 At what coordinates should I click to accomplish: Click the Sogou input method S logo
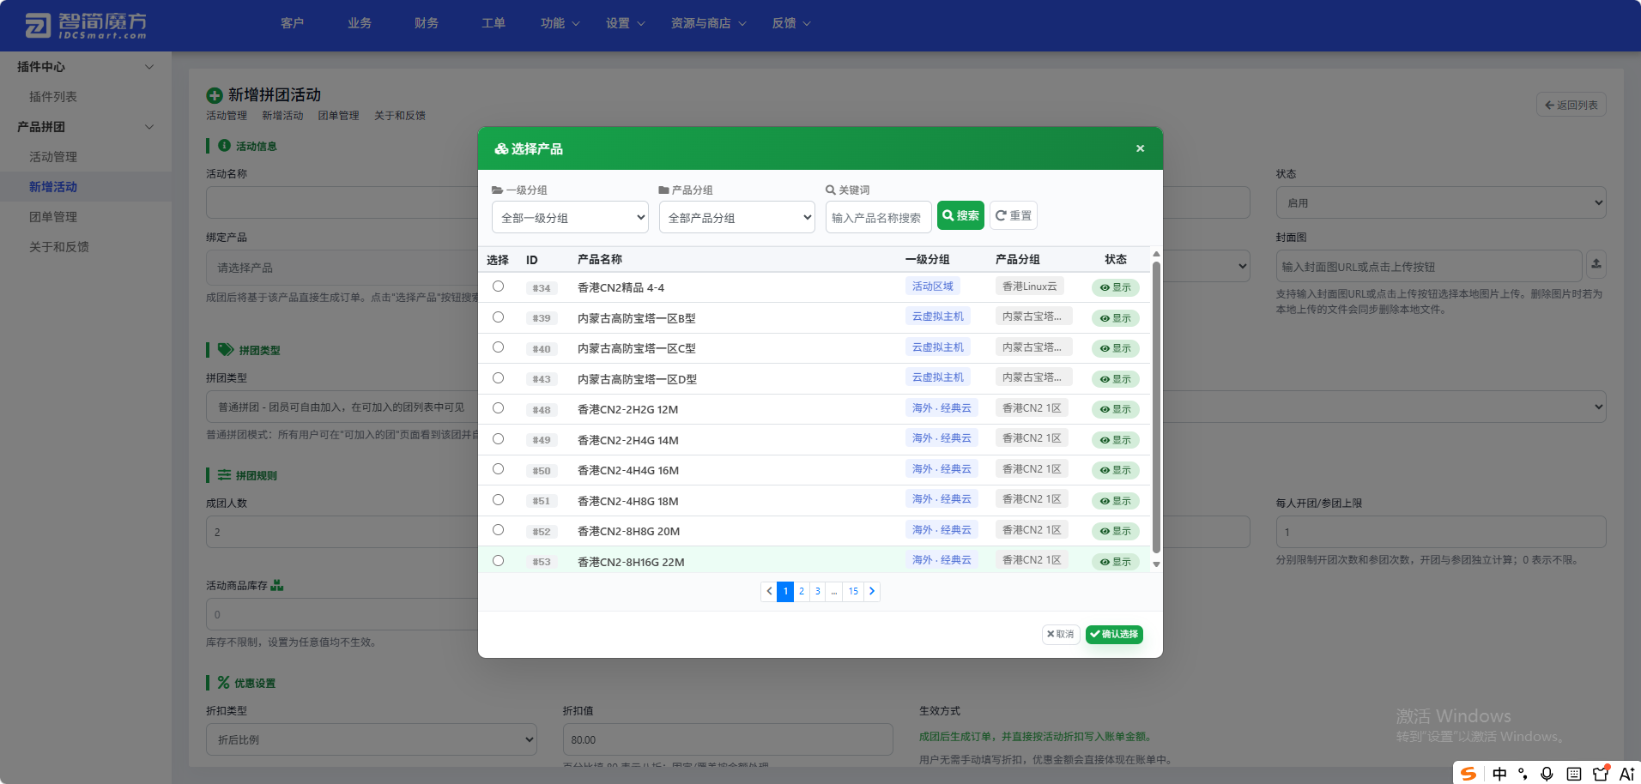1468,774
